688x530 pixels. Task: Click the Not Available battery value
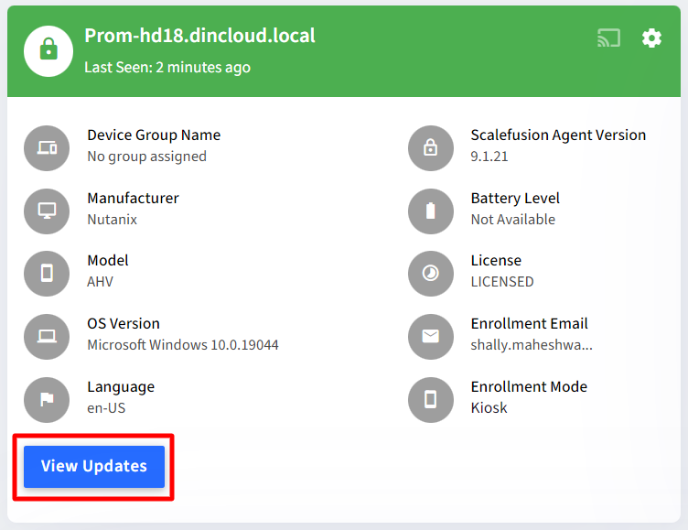point(513,219)
